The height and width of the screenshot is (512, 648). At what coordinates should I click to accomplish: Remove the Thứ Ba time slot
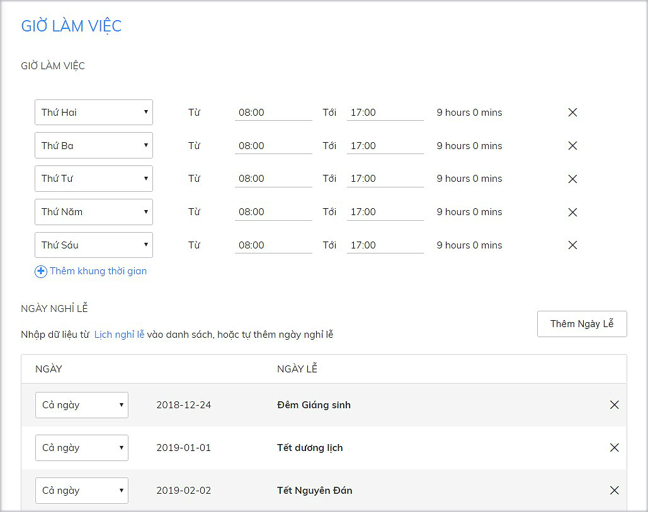click(x=572, y=145)
